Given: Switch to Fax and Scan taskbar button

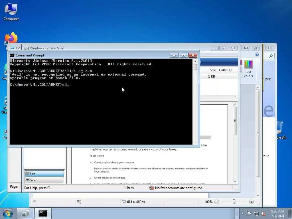Looking at the screenshot, I should (x=25, y=213).
